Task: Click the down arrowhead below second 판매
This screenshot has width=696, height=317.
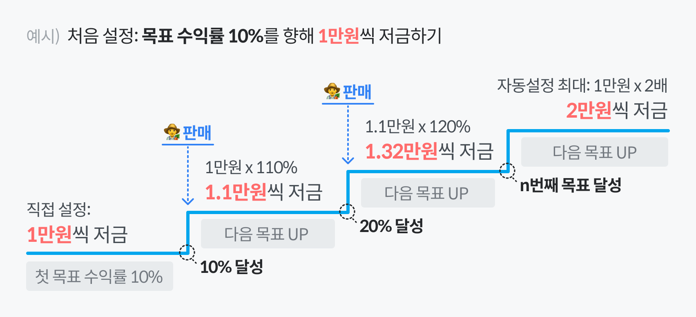Action: tap(348, 160)
